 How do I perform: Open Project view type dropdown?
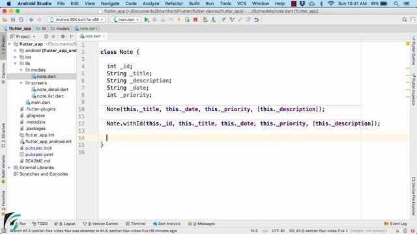23,36
